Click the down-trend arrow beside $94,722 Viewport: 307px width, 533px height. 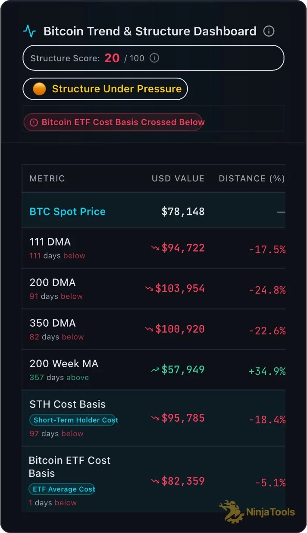(155, 248)
